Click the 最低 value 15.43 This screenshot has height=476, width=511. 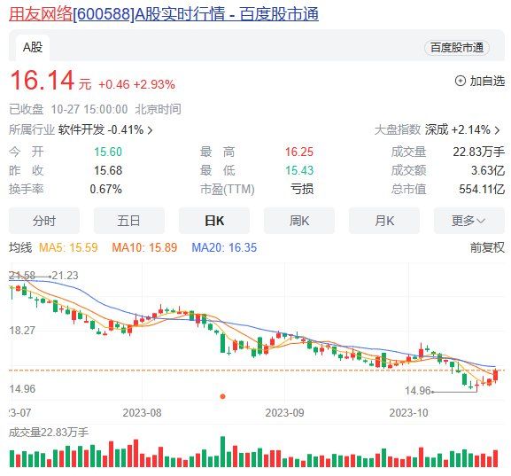pos(299,170)
